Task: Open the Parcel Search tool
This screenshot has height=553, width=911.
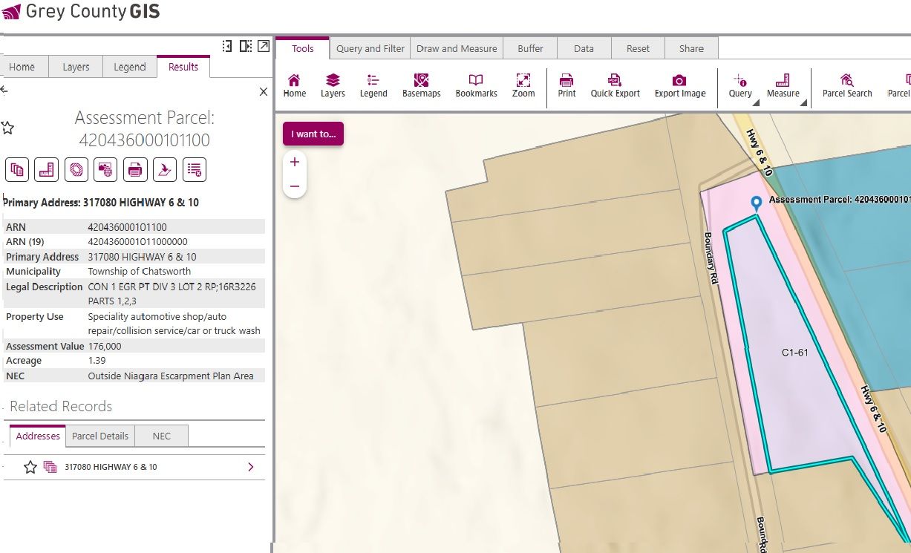Action: click(846, 85)
